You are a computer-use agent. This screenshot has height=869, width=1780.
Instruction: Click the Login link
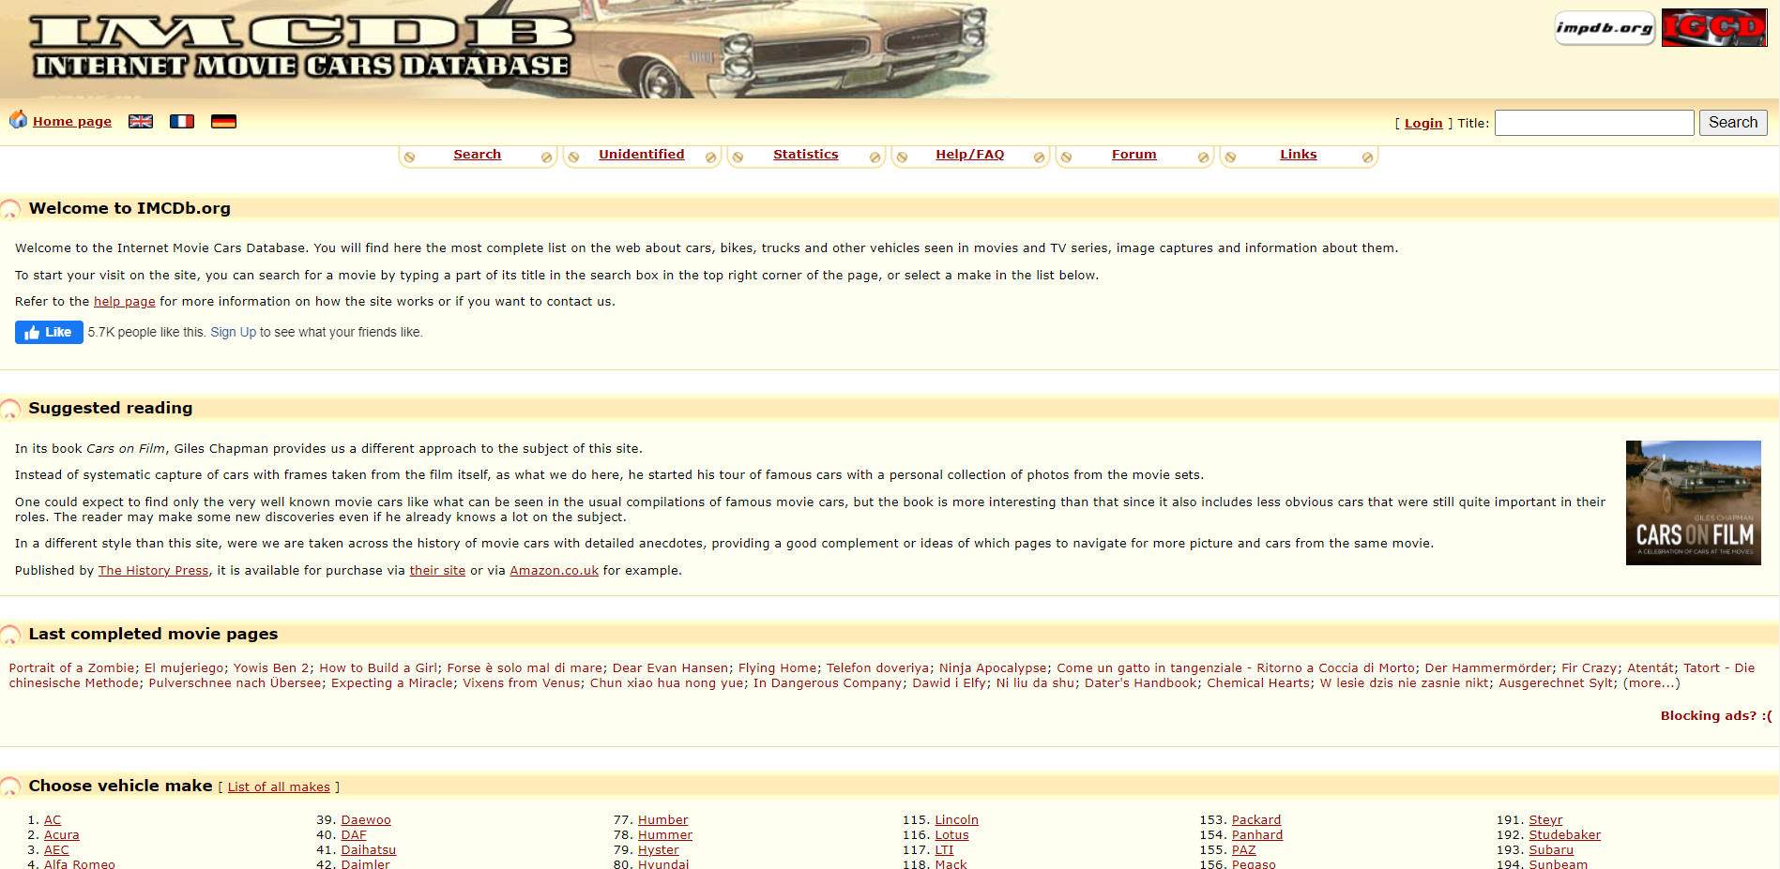tap(1423, 124)
